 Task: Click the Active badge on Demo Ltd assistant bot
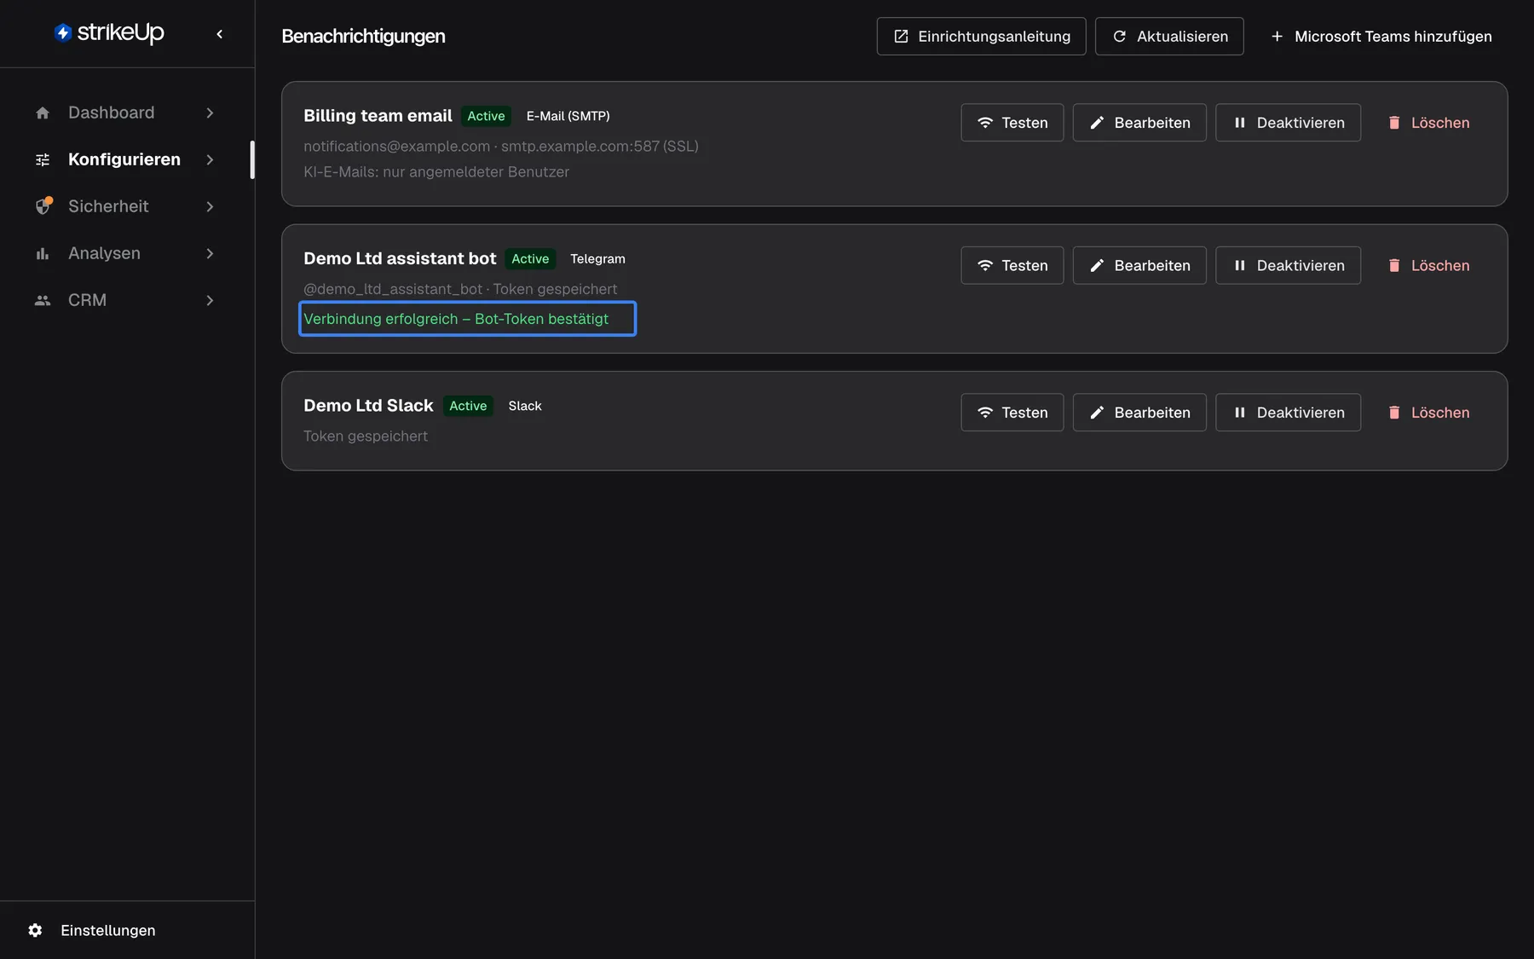point(530,259)
